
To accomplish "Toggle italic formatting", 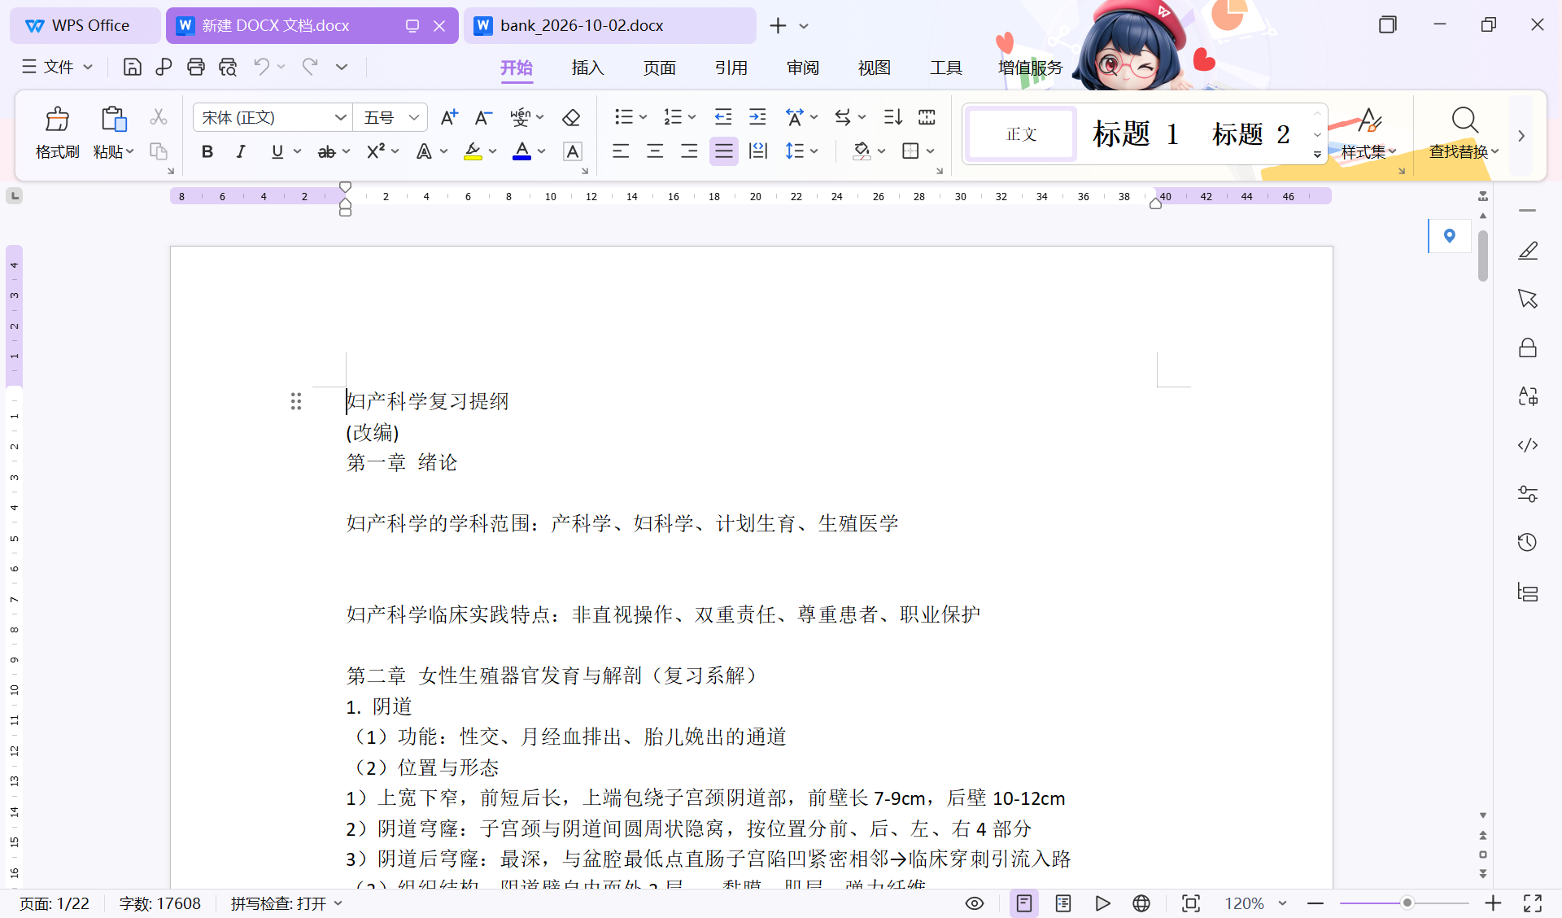I will click(x=241, y=151).
